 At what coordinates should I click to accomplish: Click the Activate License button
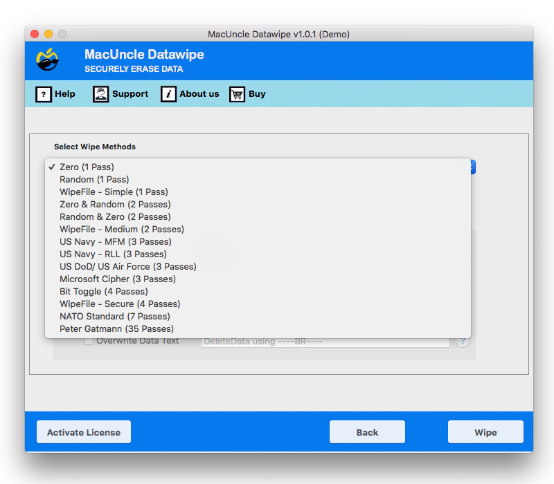click(x=83, y=431)
